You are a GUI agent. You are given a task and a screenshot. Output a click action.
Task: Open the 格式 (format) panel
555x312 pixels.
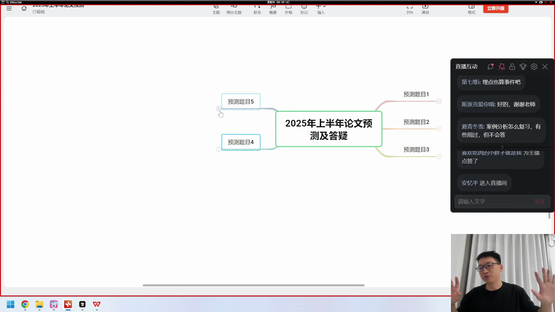[x=472, y=9]
